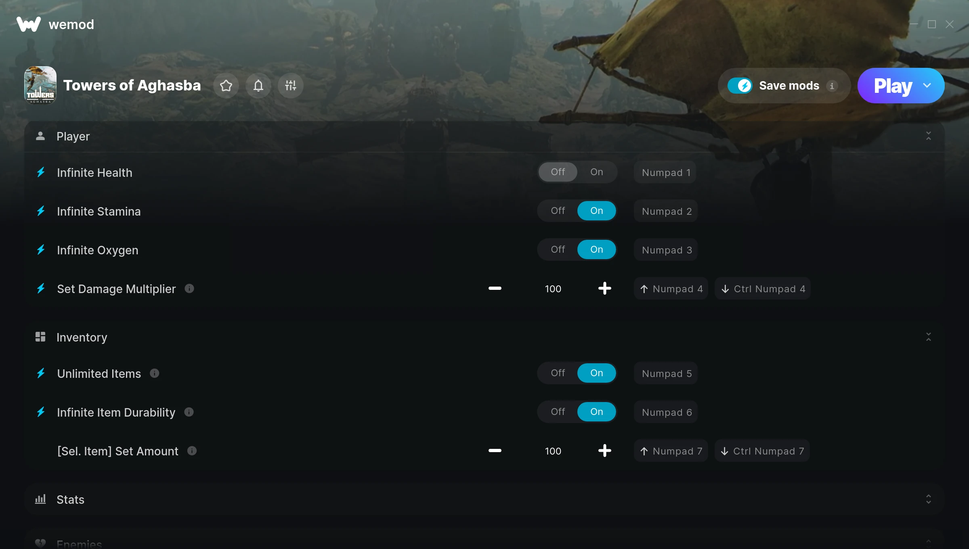Click the notifications bell icon
This screenshot has width=969, height=549.
pyautogui.click(x=258, y=85)
